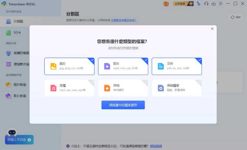Open the headset support icon

tap(206, 4)
